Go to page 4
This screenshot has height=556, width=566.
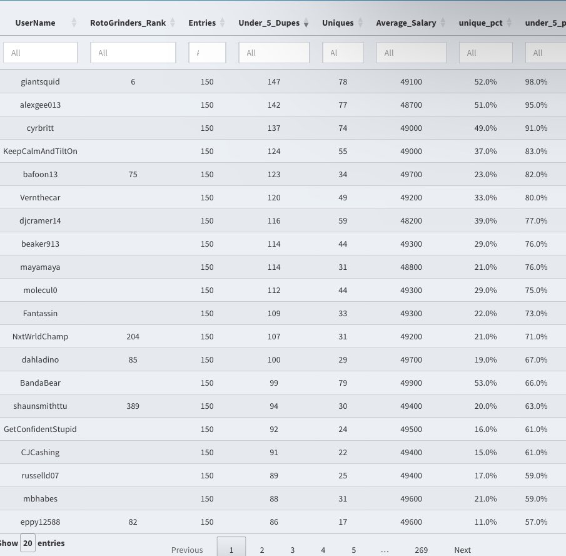point(323,550)
